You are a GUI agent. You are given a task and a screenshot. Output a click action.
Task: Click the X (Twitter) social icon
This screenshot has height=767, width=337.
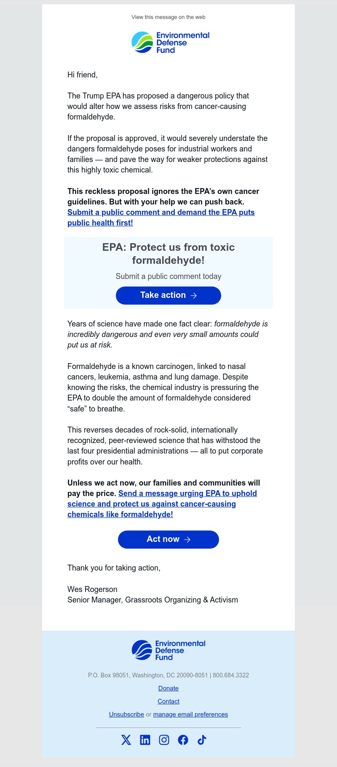click(126, 740)
